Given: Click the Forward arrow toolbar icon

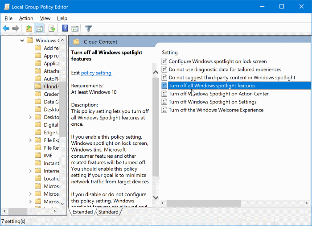Looking at the screenshot, I should (16, 29).
